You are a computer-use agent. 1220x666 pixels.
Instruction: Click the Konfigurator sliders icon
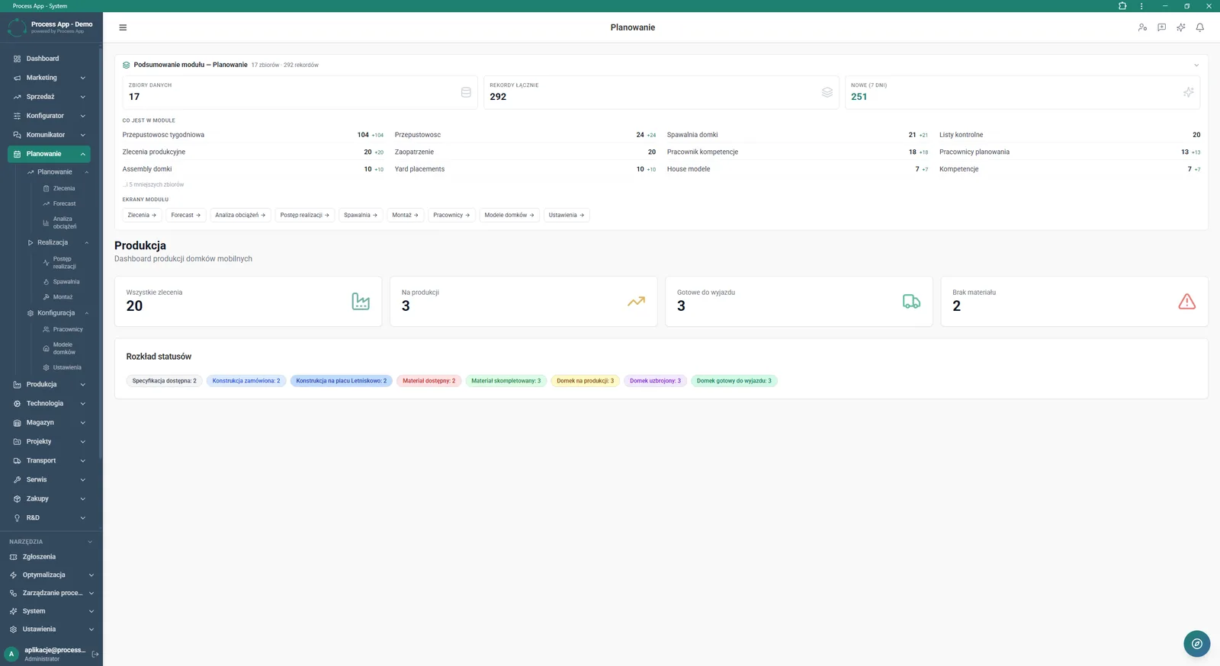click(x=17, y=116)
